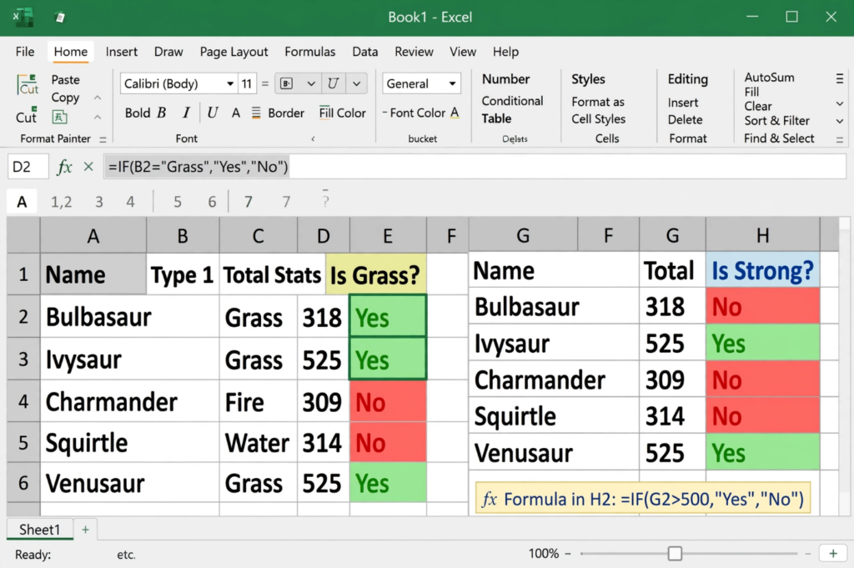
Task: Click the italic U icon in the top font row
Action: pyautogui.click(x=334, y=83)
